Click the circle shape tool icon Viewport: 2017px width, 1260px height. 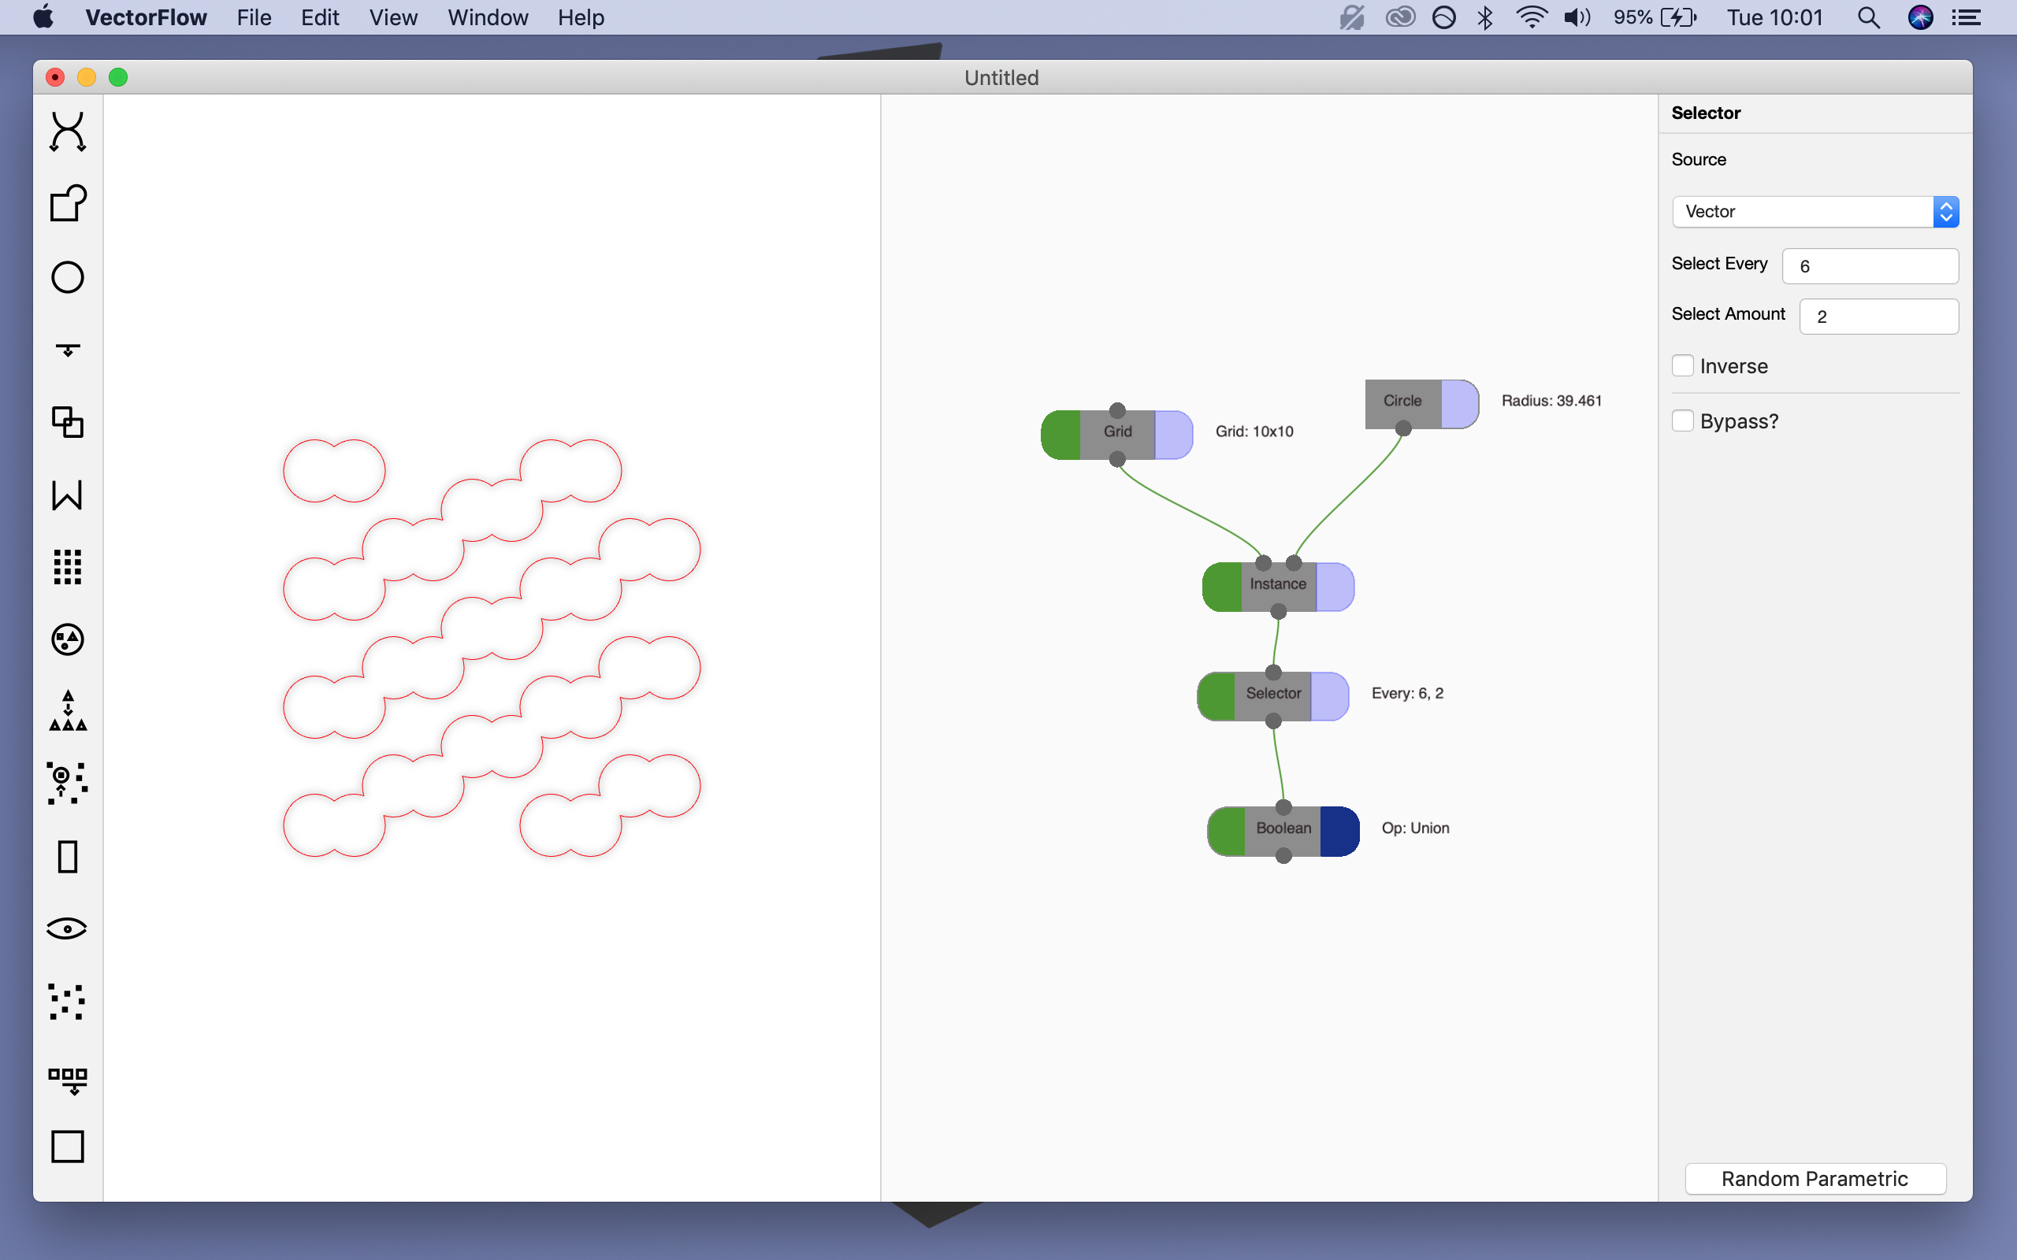68,277
